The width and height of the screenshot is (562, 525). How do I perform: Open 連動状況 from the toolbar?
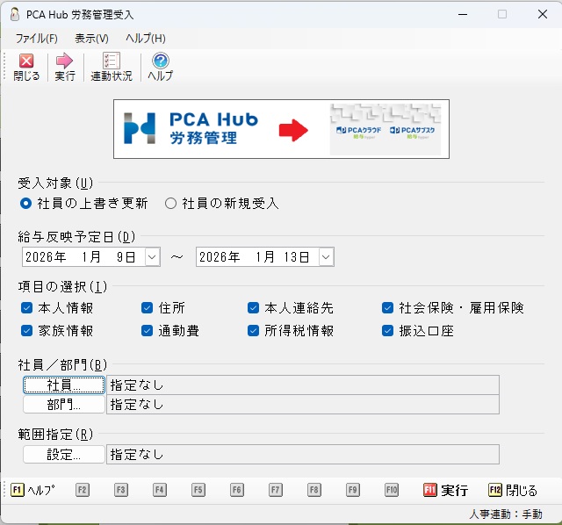pyautogui.click(x=112, y=61)
